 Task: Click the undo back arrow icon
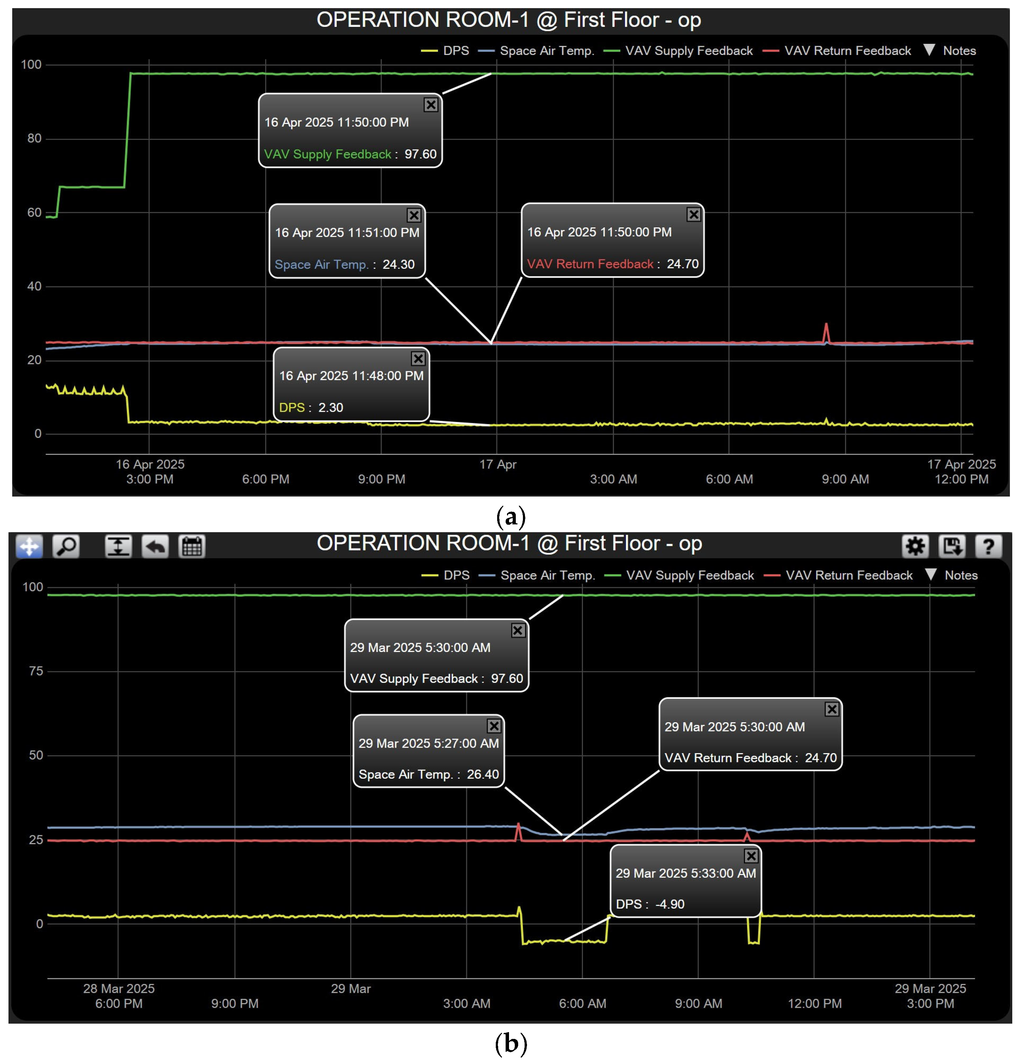155,546
